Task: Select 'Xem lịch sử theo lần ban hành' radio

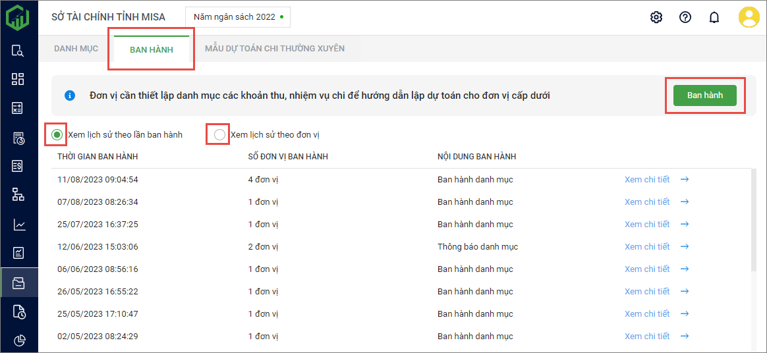Action: tap(57, 134)
